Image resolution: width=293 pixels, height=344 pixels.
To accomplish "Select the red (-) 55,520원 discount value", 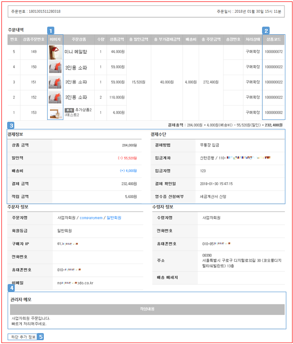I will coord(127,158).
